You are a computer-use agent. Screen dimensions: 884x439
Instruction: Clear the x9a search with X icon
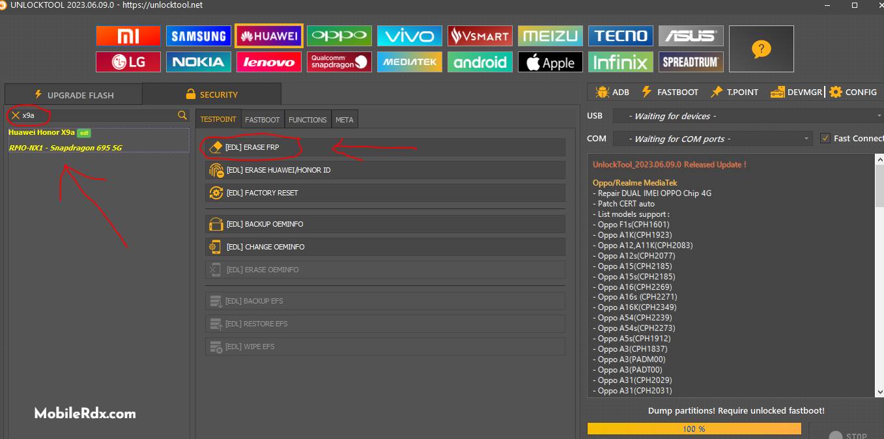15,115
